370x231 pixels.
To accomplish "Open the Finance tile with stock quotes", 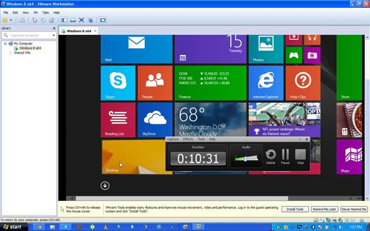I will (x=210, y=83).
